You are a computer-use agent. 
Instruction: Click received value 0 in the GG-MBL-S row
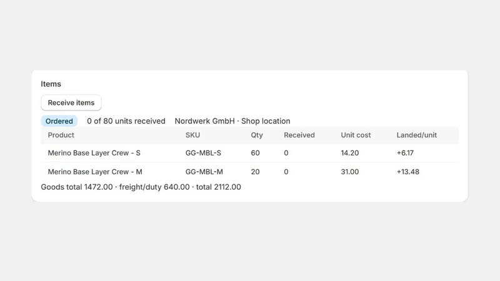[x=286, y=153]
